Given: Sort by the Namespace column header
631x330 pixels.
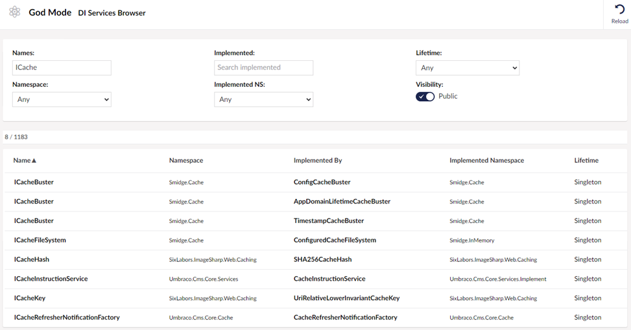Looking at the screenshot, I should [186, 160].
